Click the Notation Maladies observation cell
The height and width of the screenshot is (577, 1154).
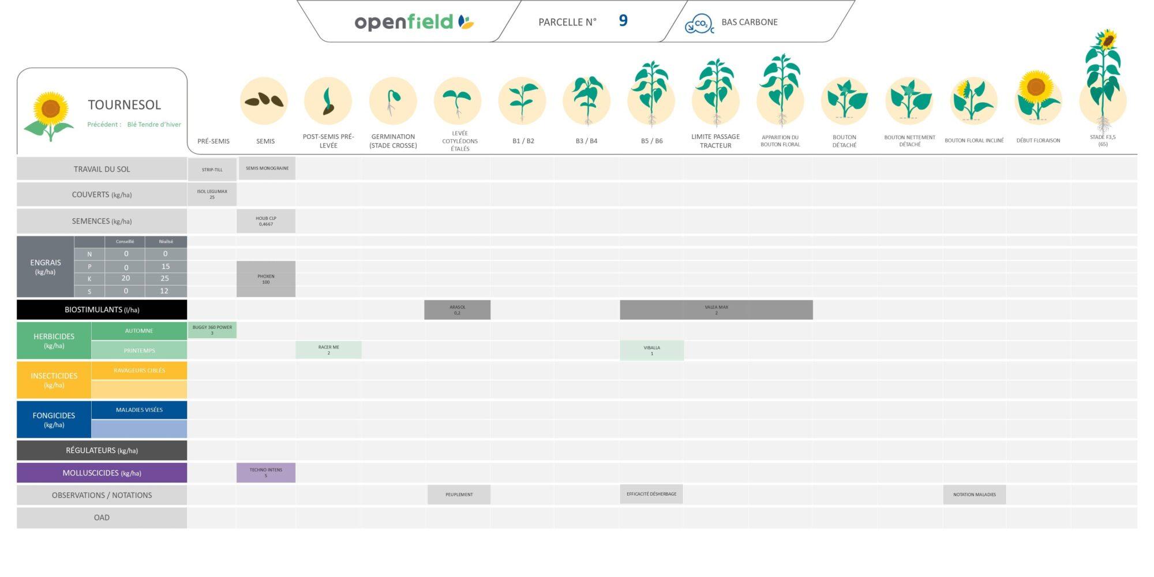974,494
